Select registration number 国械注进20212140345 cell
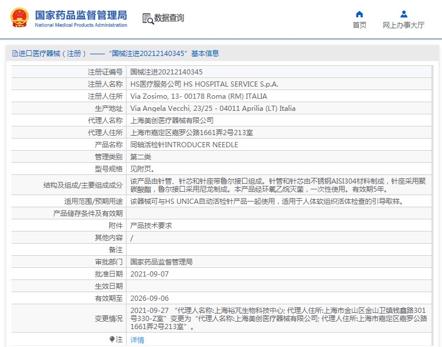Viewport: 442px width, 347px height. 166,72
